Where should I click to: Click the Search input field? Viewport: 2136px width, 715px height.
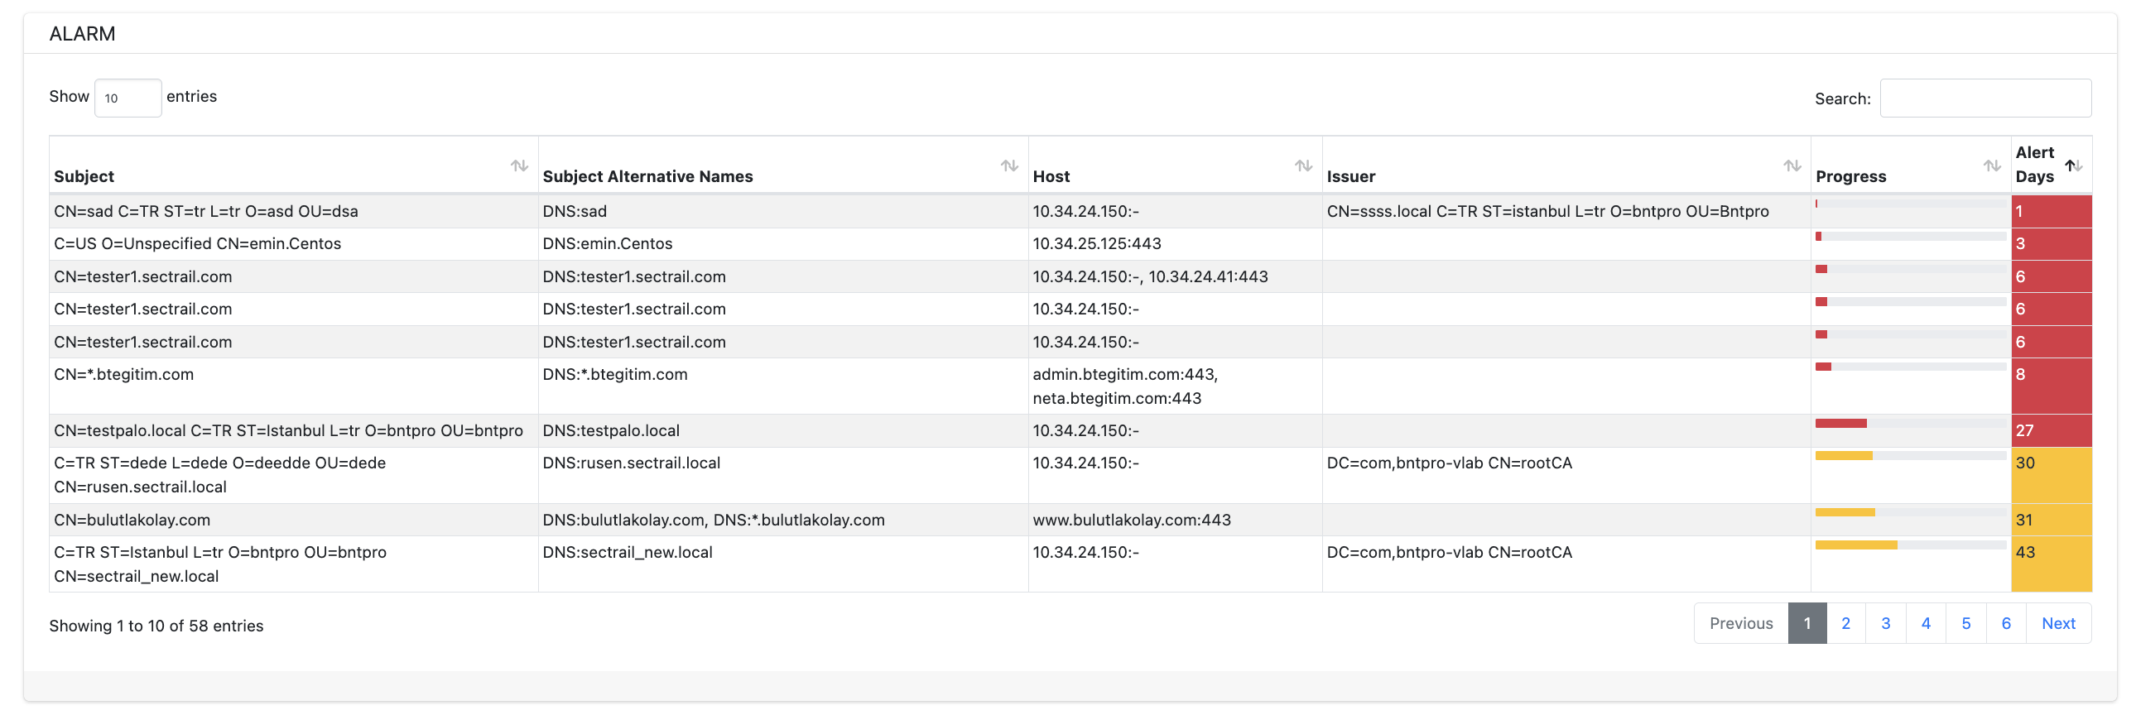point(1984,98)
